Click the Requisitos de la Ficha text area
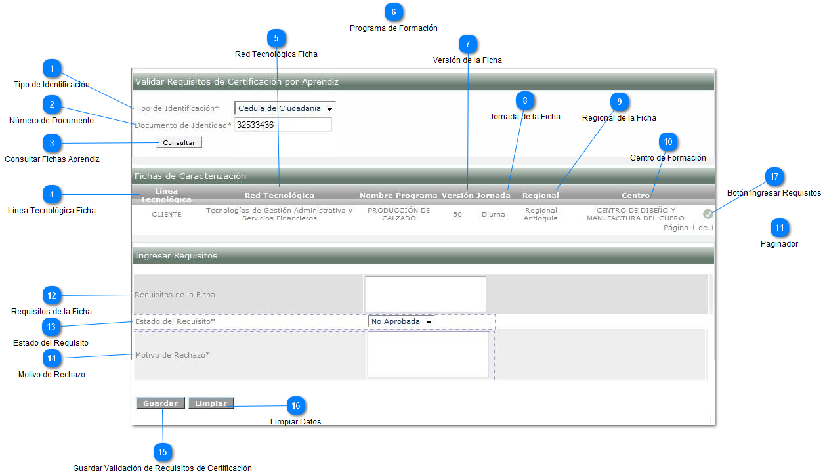This screenshot has width=825, height=475. tap(425, 294)
